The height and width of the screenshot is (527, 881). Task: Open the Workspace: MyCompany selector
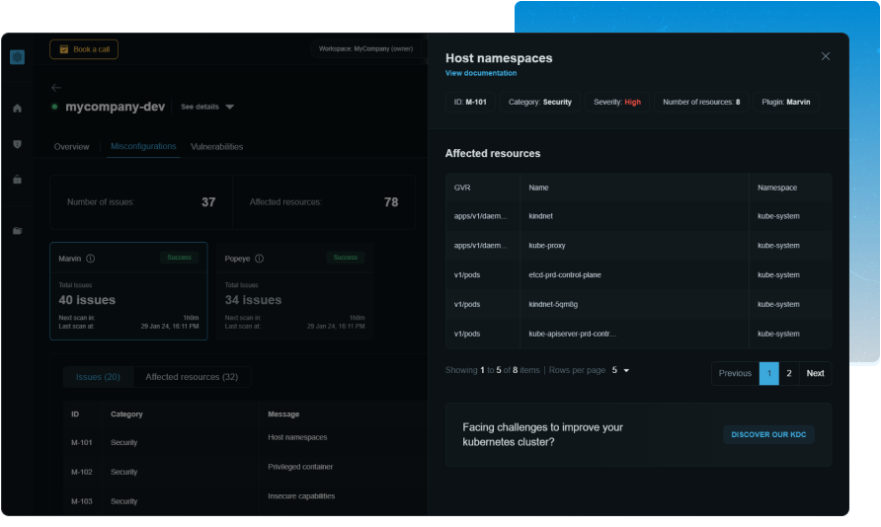click(364, 48)
